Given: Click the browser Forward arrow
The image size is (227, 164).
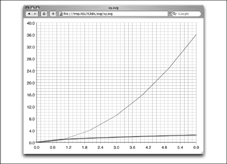Looking at the screenshot, I should (35, 14).
